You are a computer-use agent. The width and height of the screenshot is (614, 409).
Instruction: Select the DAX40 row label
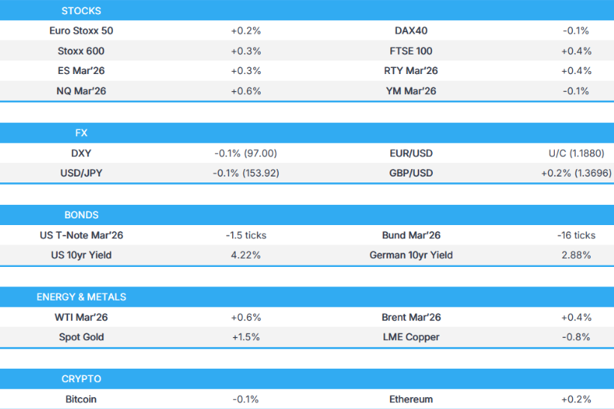coord(410,31)
